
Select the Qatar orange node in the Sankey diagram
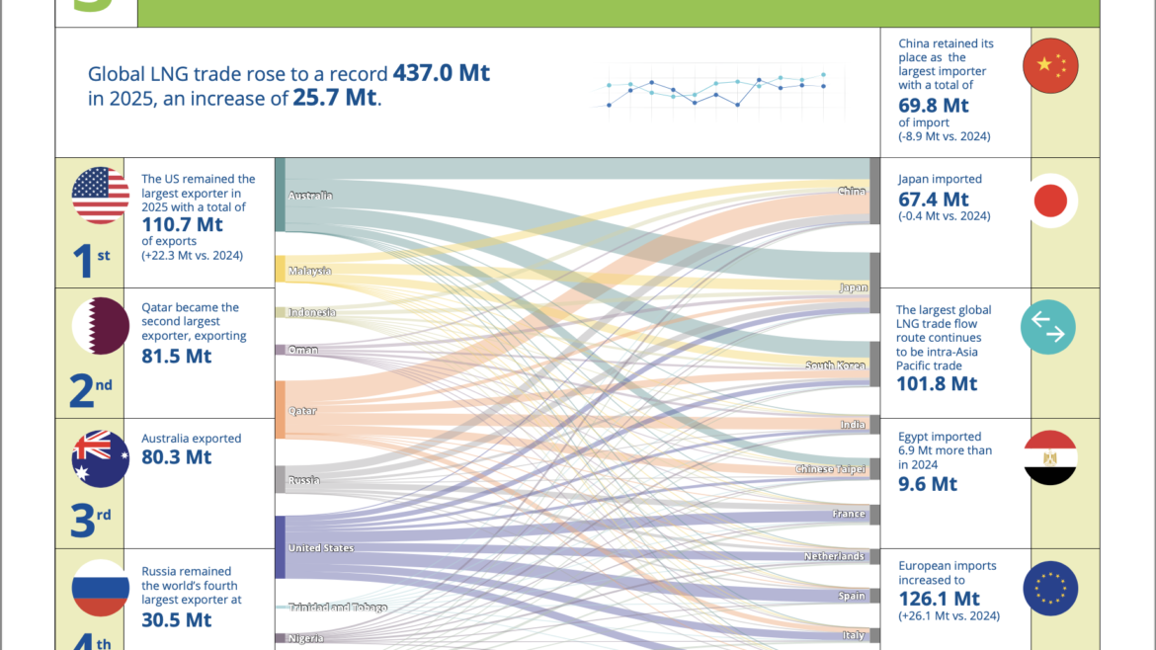tap(281, 410)
